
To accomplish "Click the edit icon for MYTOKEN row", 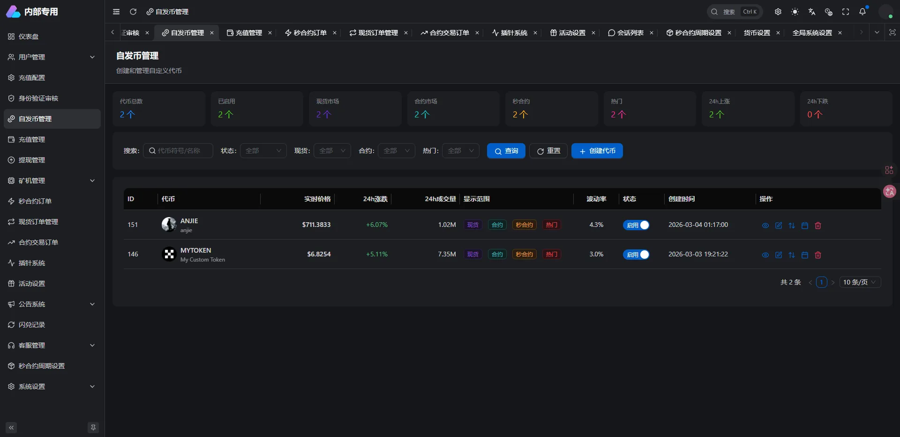I will [779, 255].
